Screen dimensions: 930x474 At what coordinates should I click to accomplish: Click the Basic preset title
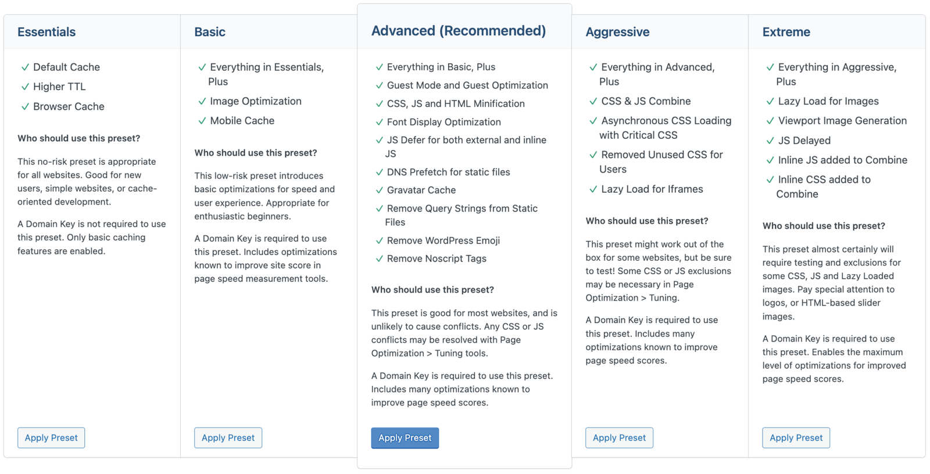coord(210,32)
